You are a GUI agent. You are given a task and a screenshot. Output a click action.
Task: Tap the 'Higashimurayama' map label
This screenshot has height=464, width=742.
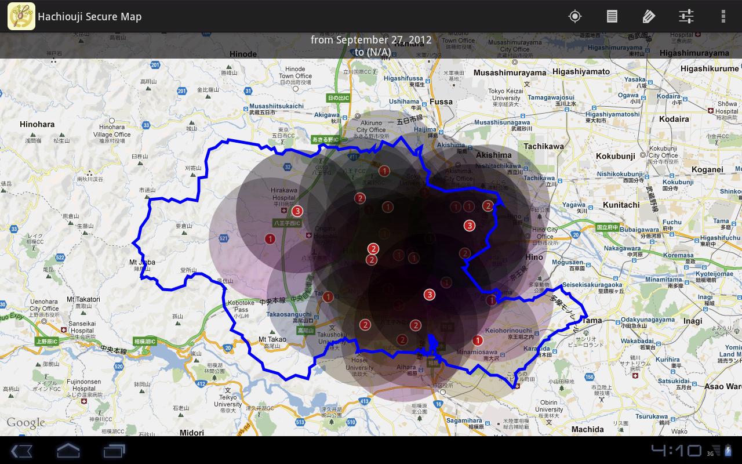tap(694, 53)
